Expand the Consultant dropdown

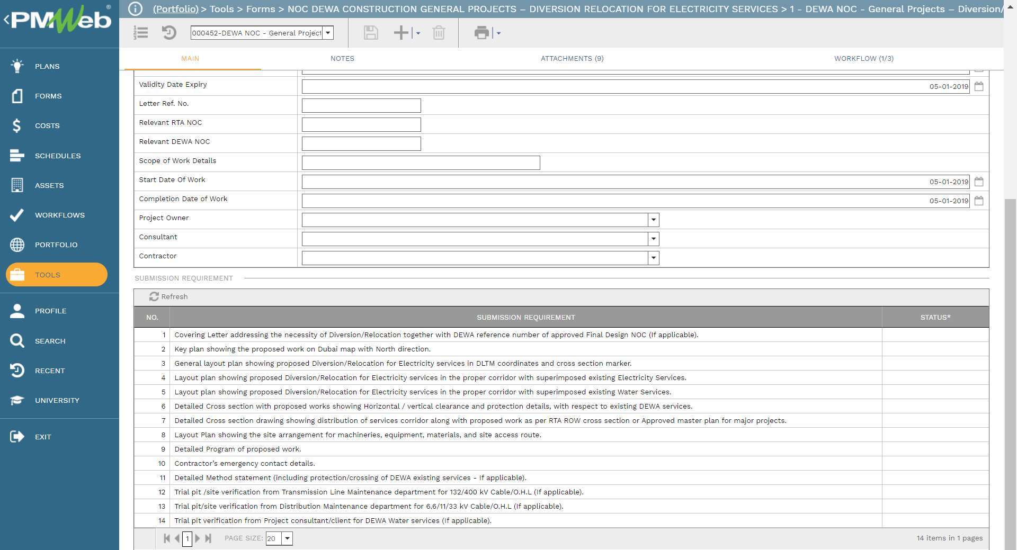click(653, 239)
